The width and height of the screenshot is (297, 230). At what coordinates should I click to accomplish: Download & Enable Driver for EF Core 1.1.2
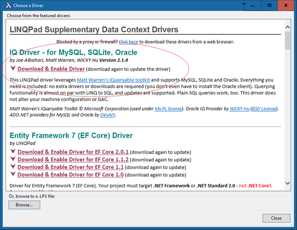coord(73,160)
